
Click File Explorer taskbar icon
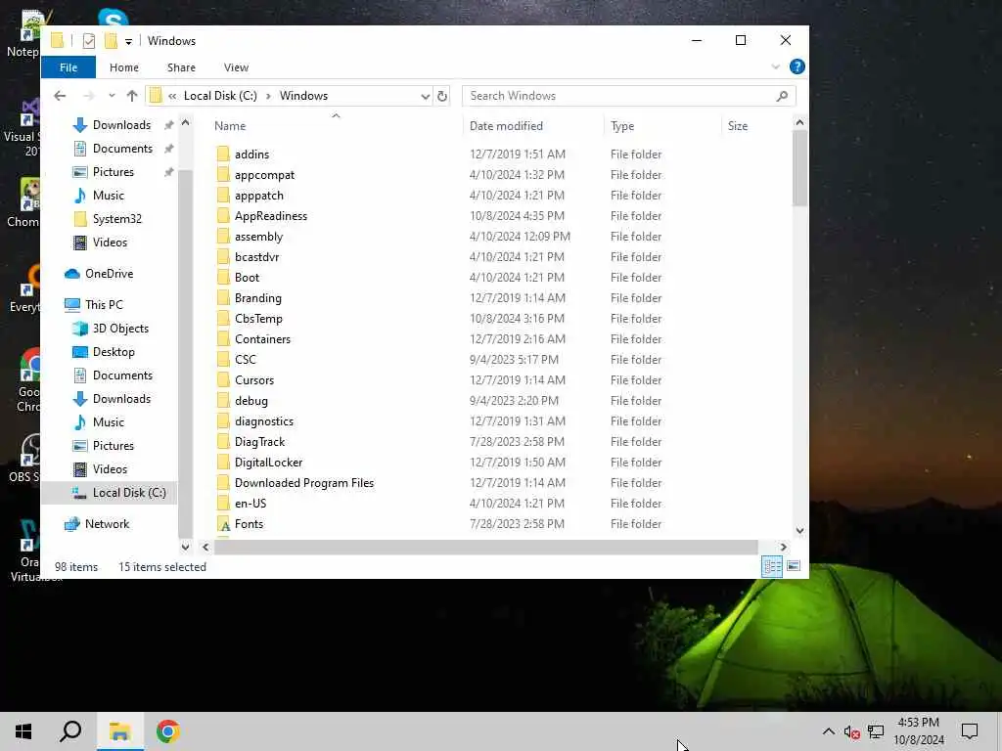coord(119,731)
